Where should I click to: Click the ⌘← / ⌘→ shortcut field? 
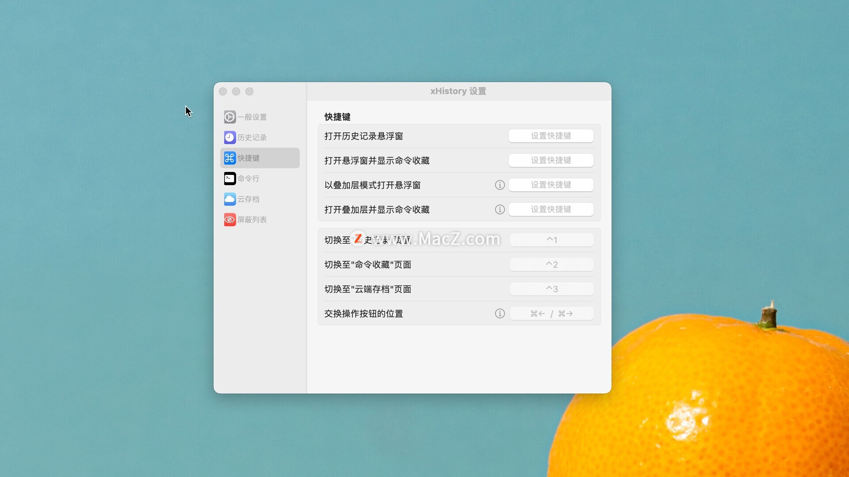pos(551,314)
